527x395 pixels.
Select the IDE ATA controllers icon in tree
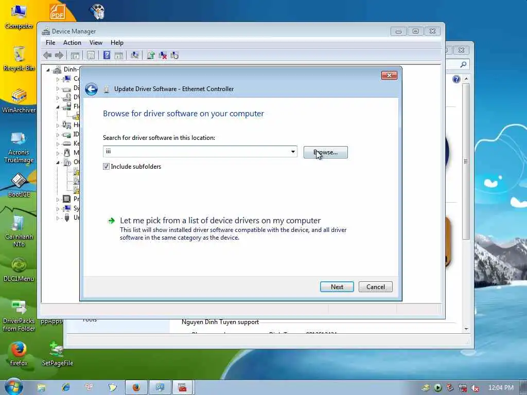pos(67,134)
